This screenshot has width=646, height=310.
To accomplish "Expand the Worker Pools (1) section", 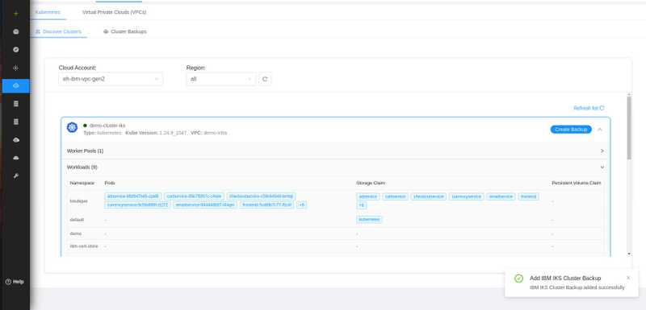I will pyautogui.click(x=335, y=151).
